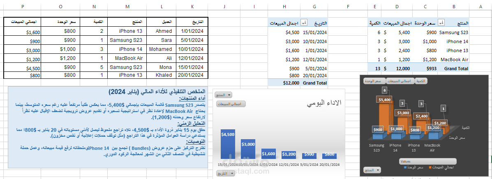This screenshot has height=179, width=492.
Task: Open the التاريخ pivot table sort dropdown
Action: tap(304, 23)
